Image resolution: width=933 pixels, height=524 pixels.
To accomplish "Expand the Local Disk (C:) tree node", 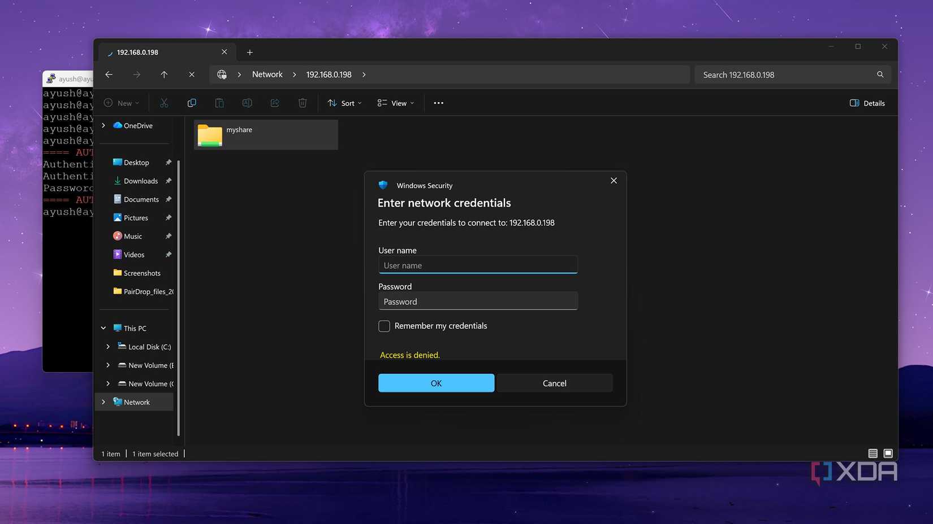I will pyautogui.click(x=108, y=347).
